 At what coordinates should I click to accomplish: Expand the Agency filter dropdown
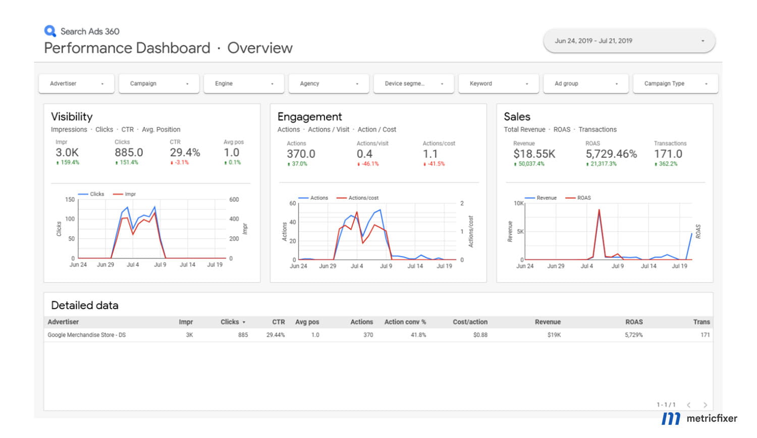coord(329,84)
